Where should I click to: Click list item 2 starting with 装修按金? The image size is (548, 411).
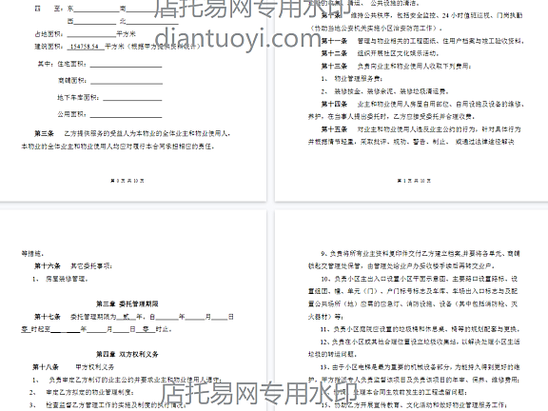click(x=385, y=91)
